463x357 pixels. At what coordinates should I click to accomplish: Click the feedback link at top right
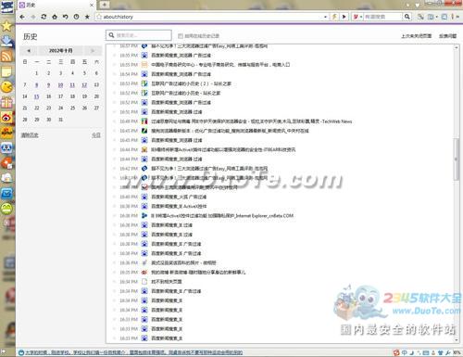tap(447, 36)
